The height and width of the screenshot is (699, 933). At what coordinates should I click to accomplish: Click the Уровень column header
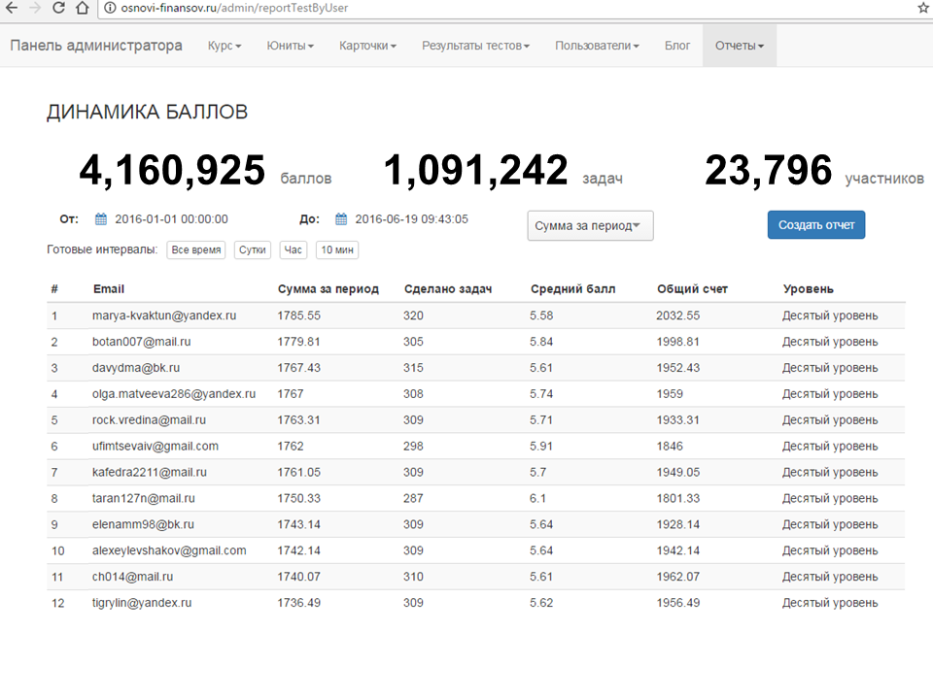pos(808,289)
